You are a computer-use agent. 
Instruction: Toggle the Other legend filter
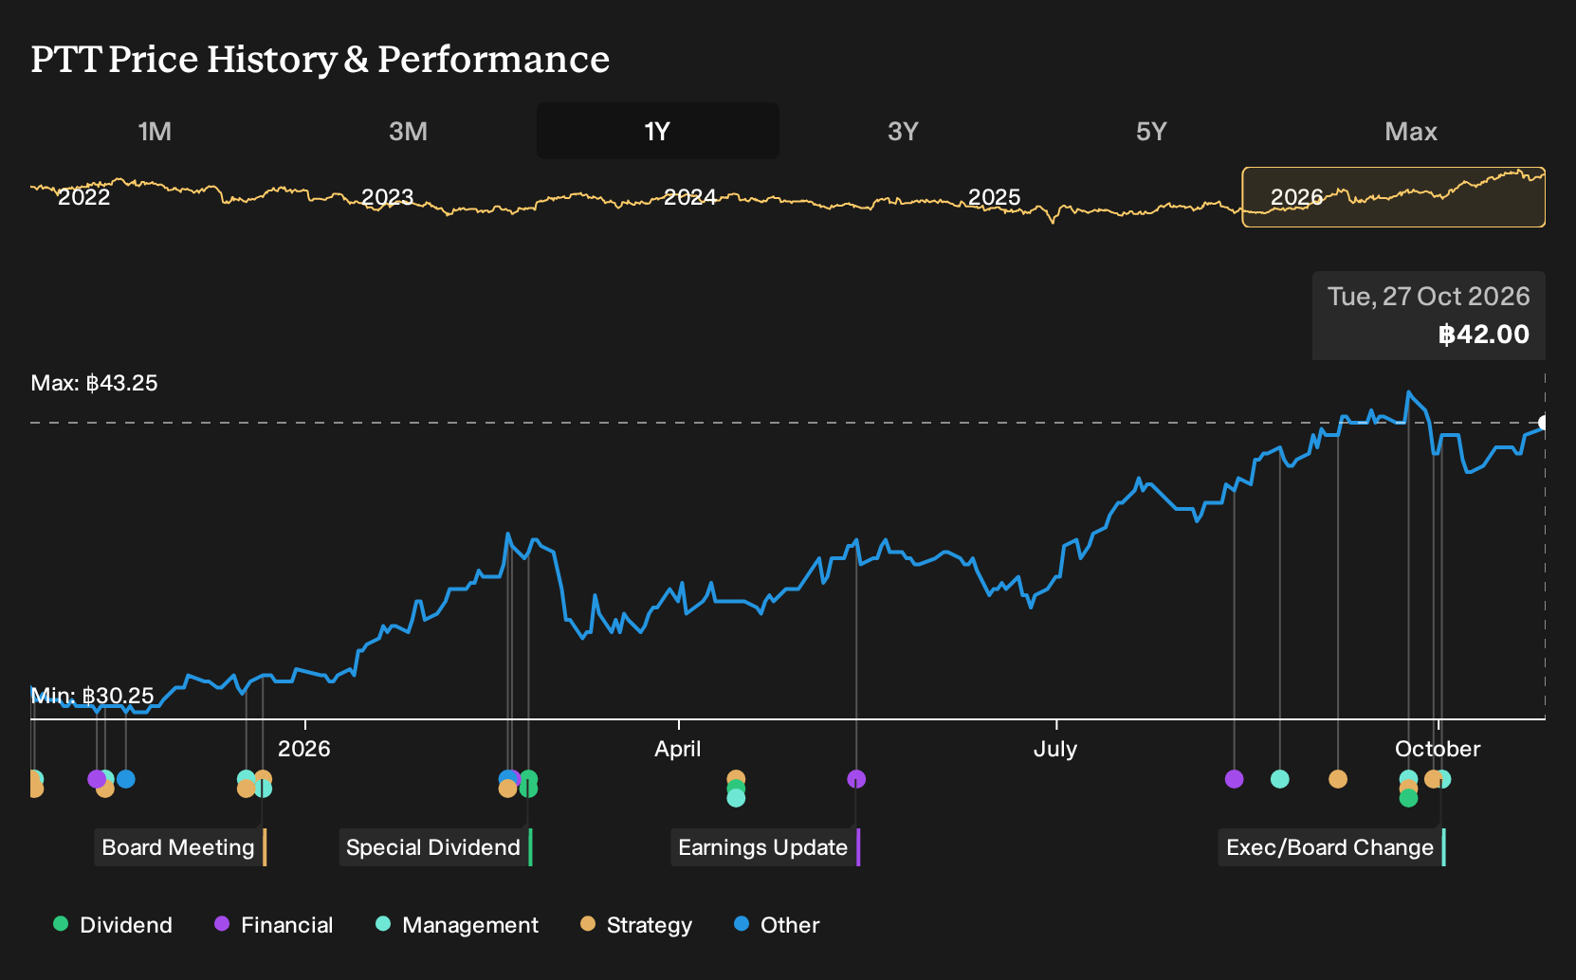tap(777, 925)
